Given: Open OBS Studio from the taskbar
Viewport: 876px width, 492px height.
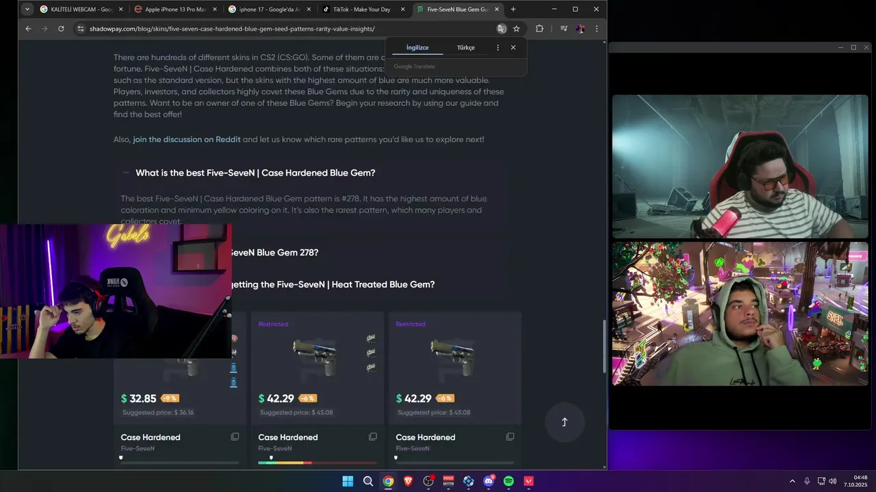Looking at the screenshot, I should tap(428, 481).
